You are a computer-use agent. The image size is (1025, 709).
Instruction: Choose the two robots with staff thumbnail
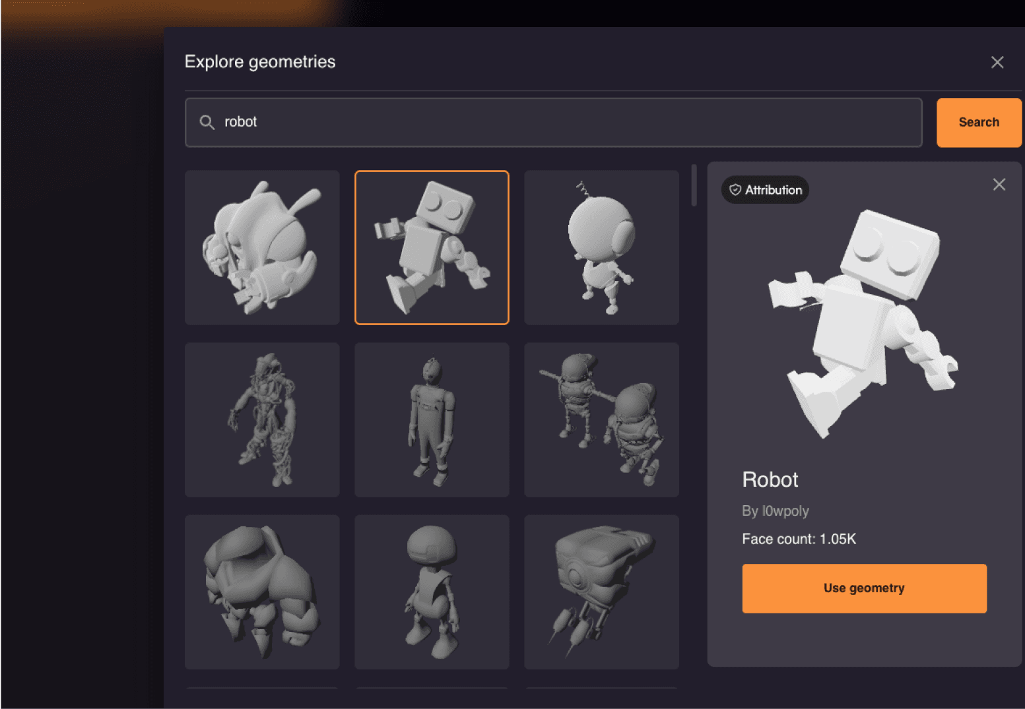(x=601, y=419)
